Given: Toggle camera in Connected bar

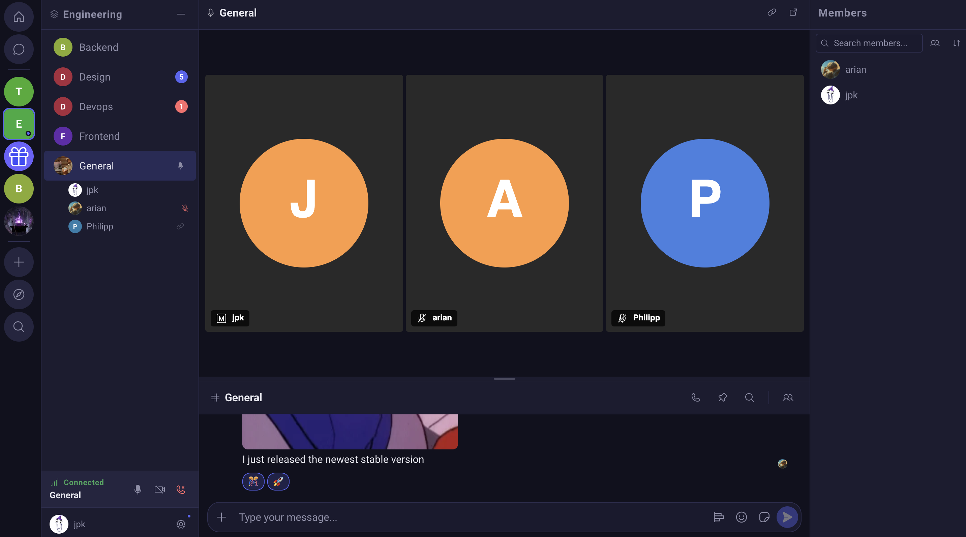Looking at the screenshot, I should coord(160,489).
